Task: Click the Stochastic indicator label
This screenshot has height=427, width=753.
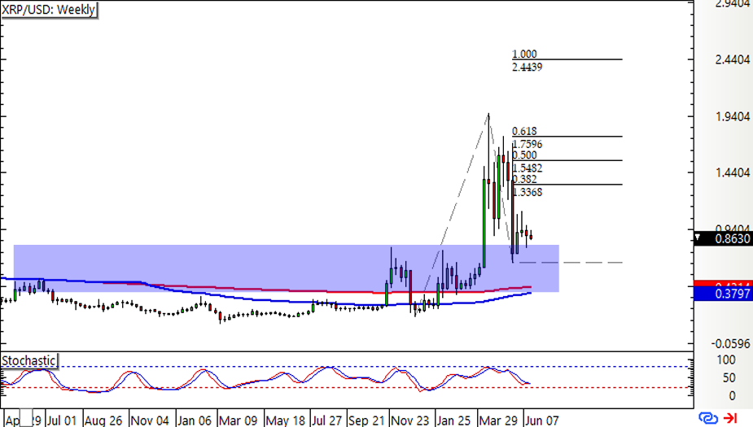Action: click(x=28, y=360)
